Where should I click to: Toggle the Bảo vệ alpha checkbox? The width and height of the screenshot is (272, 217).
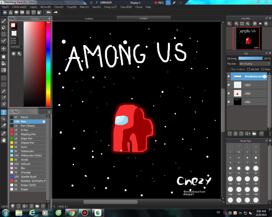[x=229, y=69]
